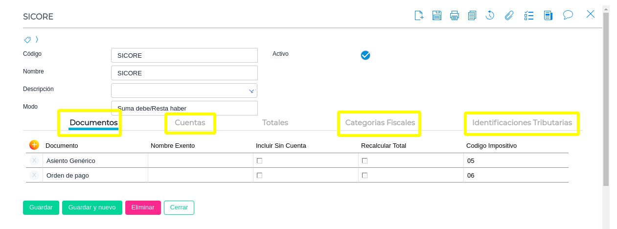Open the history clock icon
This screenshot has width=617, height=229.
[x=490, y=15]
